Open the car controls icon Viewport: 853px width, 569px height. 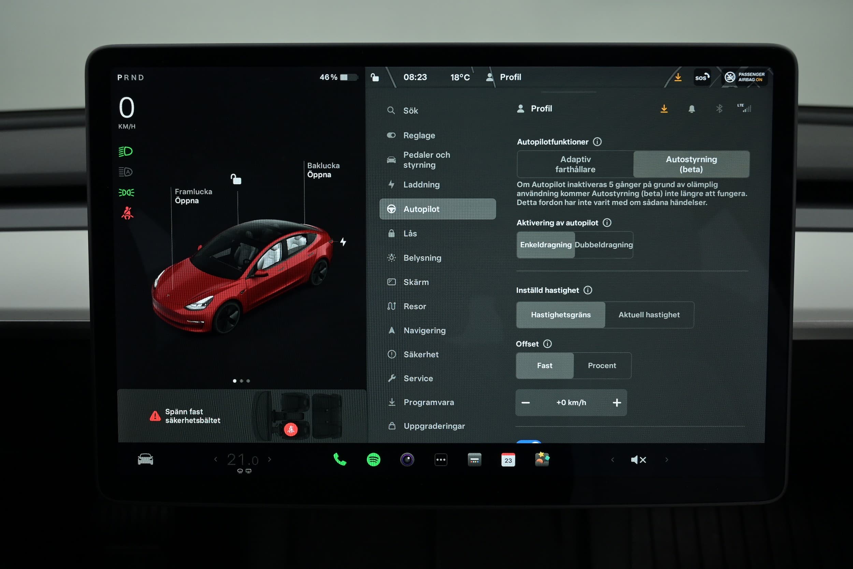145,459
